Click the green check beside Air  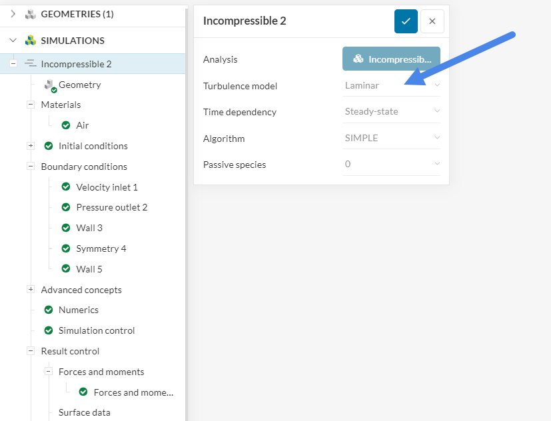(x=66, y=125)
